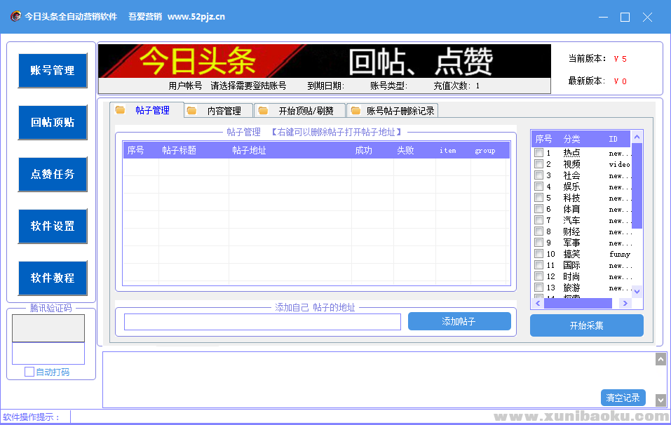The width and height of the screenshot is (671, 425).
Task: Open the 账号帖子删除记录 tab
Action: coord(400,111)
